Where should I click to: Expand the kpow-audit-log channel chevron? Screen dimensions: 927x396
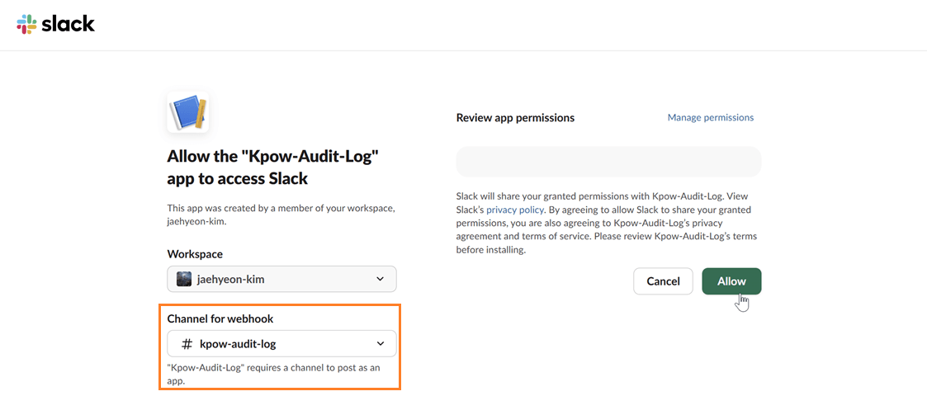pyautogui.click(x=381, y=343)
